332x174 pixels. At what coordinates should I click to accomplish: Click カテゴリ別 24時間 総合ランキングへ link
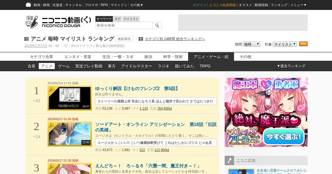(175, 39)
